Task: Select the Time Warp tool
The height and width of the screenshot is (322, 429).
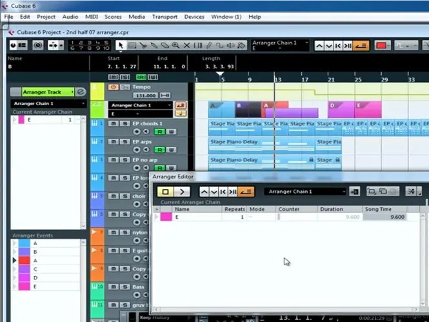Action: (x=198, y=45)
